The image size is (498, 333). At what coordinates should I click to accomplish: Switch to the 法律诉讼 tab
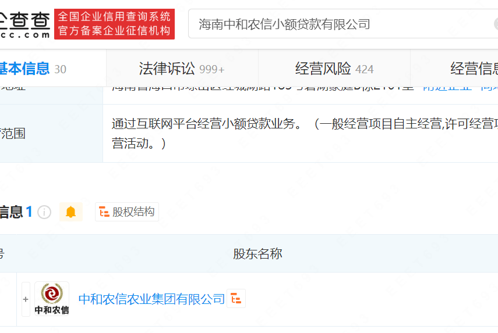tap(167, 69)
